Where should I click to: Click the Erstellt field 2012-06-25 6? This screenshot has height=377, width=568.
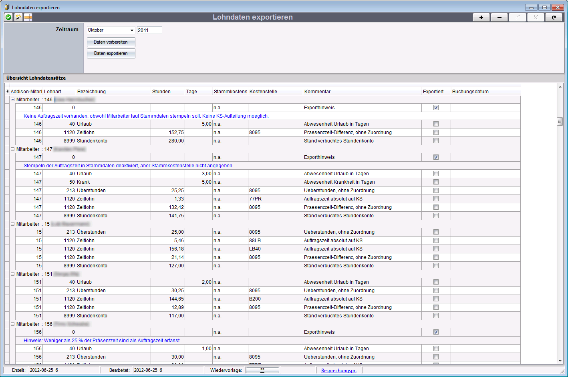(x=64, y=370)
